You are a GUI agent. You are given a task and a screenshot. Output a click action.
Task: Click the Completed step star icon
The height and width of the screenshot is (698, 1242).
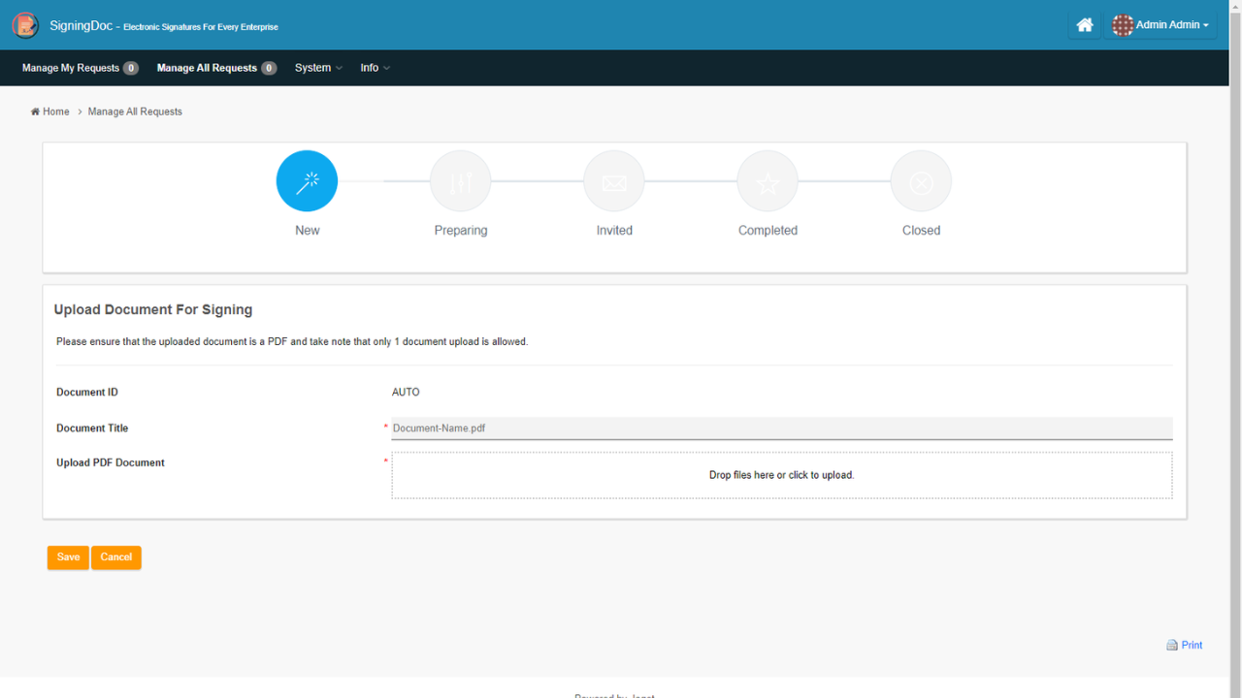768,181
